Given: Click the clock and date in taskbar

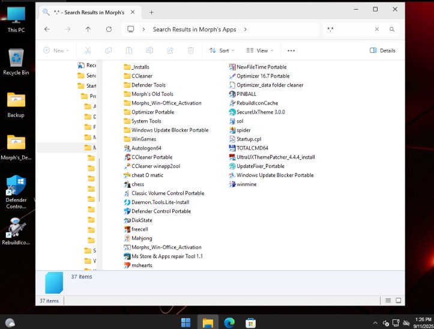Looking at the screenshot, I should (x=423, y=323).
